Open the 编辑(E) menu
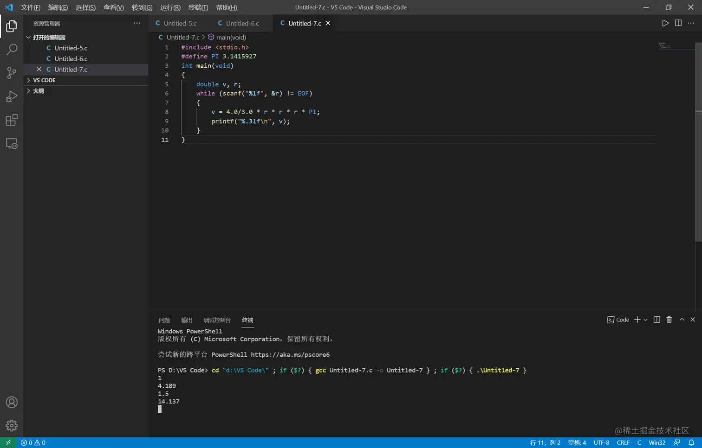Image resolution: width=702 pixels, height=448 pixels. coord(58,7)
